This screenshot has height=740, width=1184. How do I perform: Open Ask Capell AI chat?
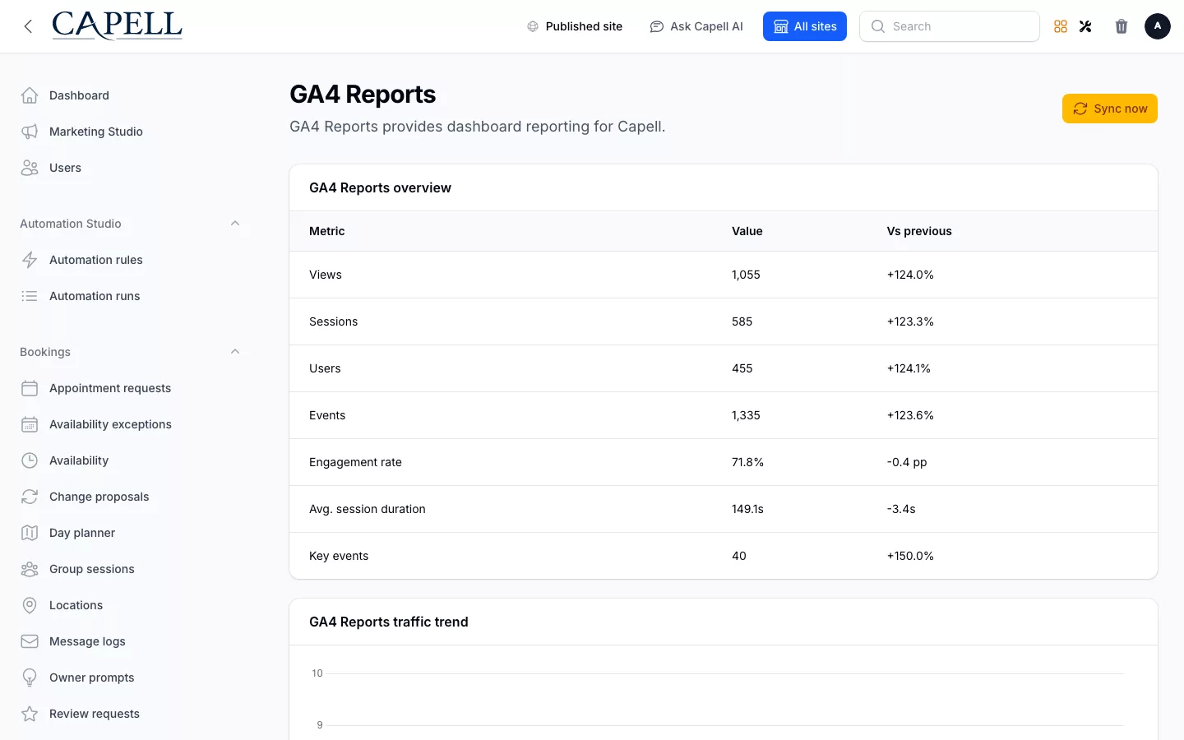pyautogui.click(x=696, y=26)
